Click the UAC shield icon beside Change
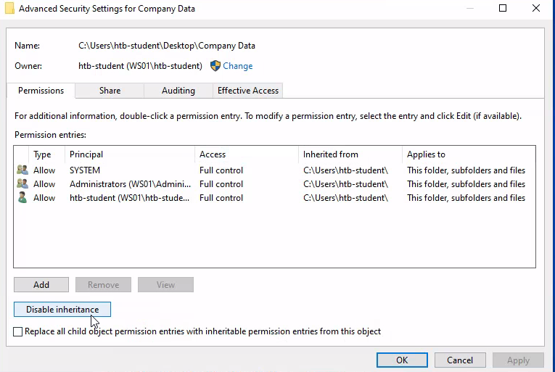Screen dimensions: 555x372 [x=215, y=66]
